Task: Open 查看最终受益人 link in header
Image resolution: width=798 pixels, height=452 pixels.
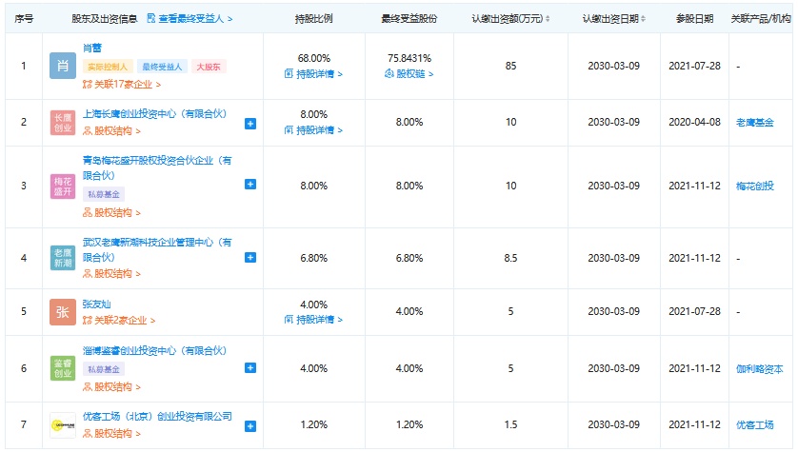Action: [190, 19]
